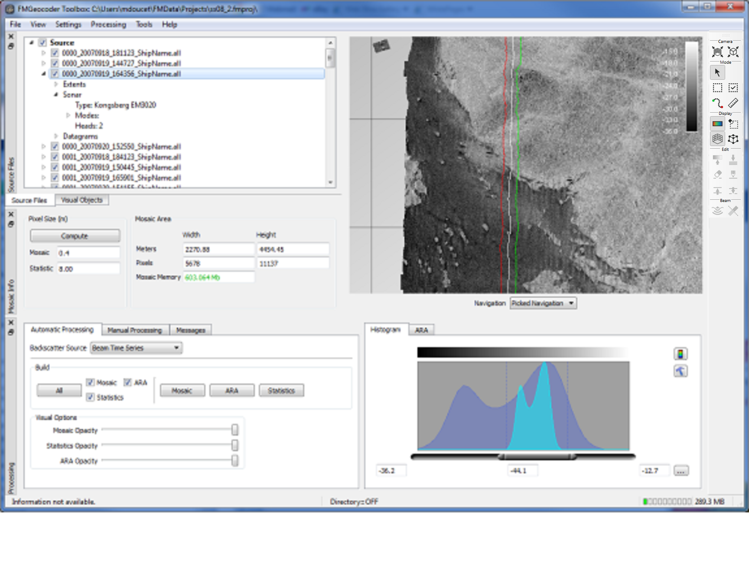This screenshot has height=563, width=749.
Task: Open the Navigation dropdown list
Action: (x=543, y=303)
